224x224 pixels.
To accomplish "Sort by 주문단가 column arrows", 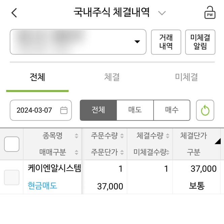I will (122, 152).
